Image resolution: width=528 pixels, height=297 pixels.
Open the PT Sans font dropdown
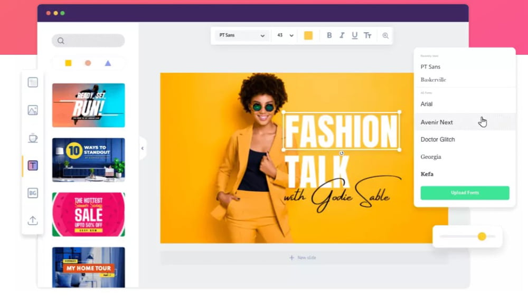coord(242,35)
